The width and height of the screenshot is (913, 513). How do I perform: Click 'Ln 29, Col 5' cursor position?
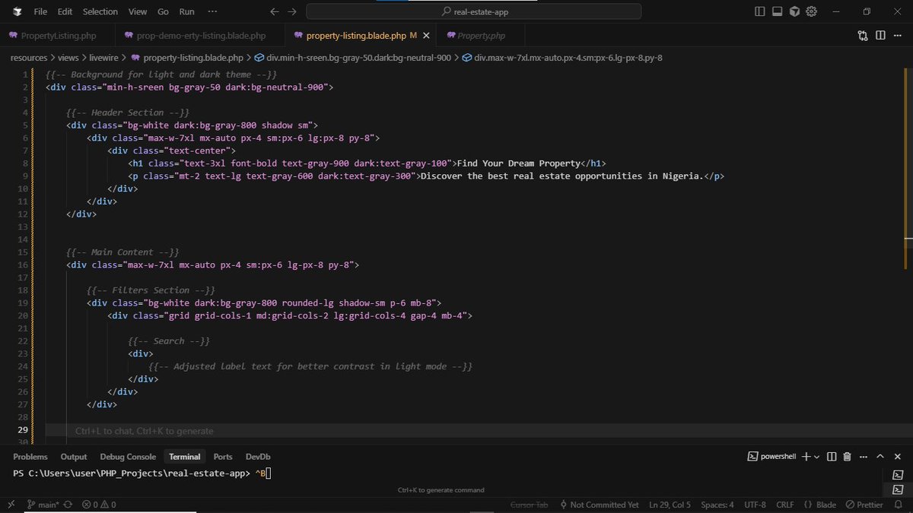click(670, 505)
